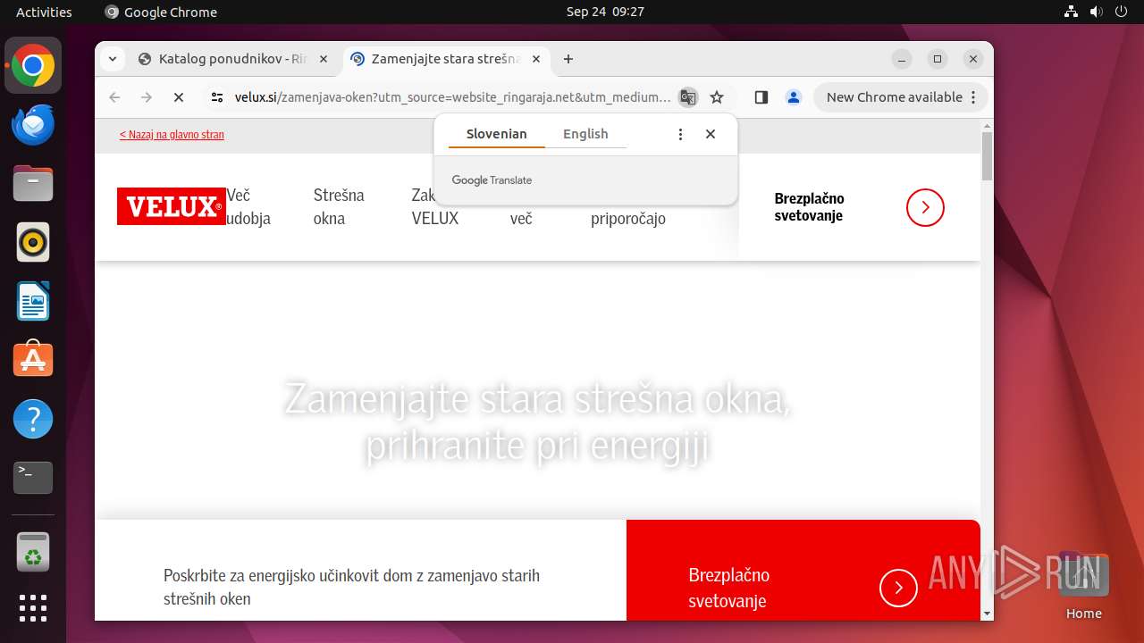
Task: Click white arrow in red banner
Action: click(x=898, y=588)
